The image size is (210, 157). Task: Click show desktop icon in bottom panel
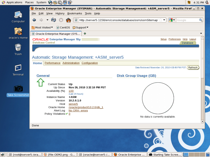pos(3,154)
